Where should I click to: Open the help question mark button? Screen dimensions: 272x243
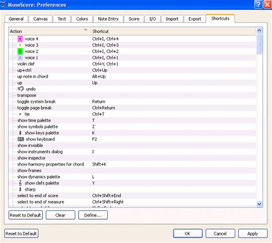pos(258,5)
